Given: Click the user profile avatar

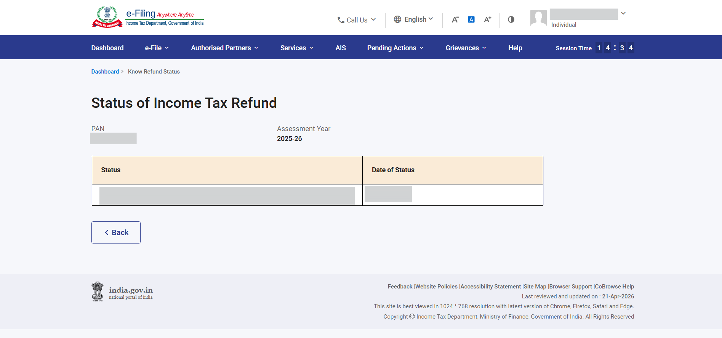Looking at the screenshot, I should tap(538, 18).
